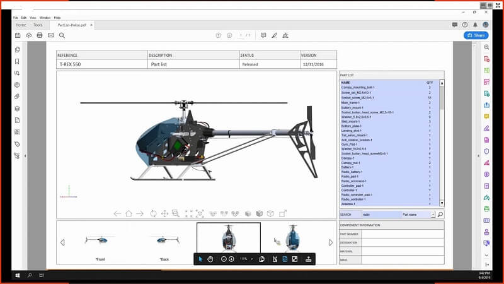
Task: Expand views carousel with the right arrow
Action: 331,242
